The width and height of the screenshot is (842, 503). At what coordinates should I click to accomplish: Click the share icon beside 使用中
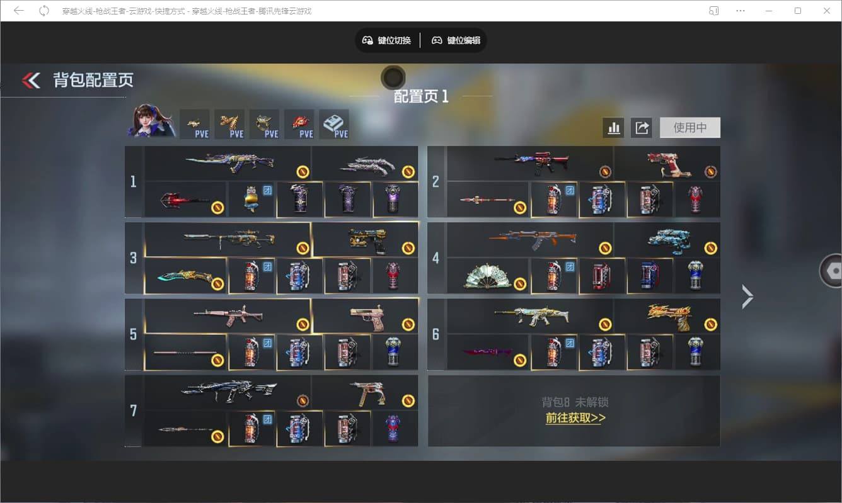(x=642, y=128)
